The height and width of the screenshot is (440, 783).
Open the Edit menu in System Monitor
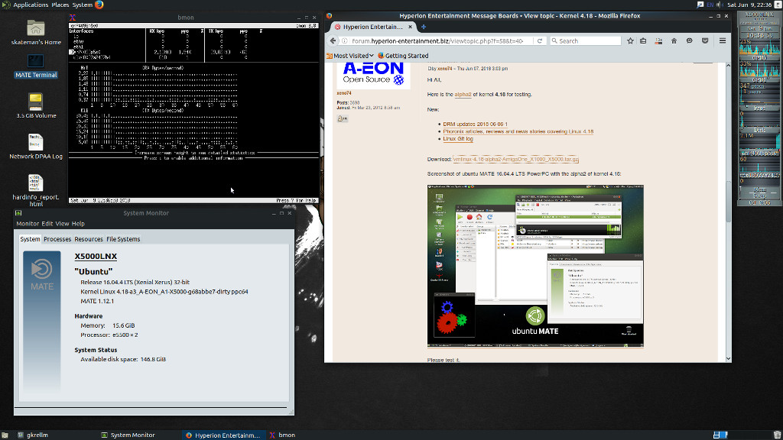[x=47, y=224]
